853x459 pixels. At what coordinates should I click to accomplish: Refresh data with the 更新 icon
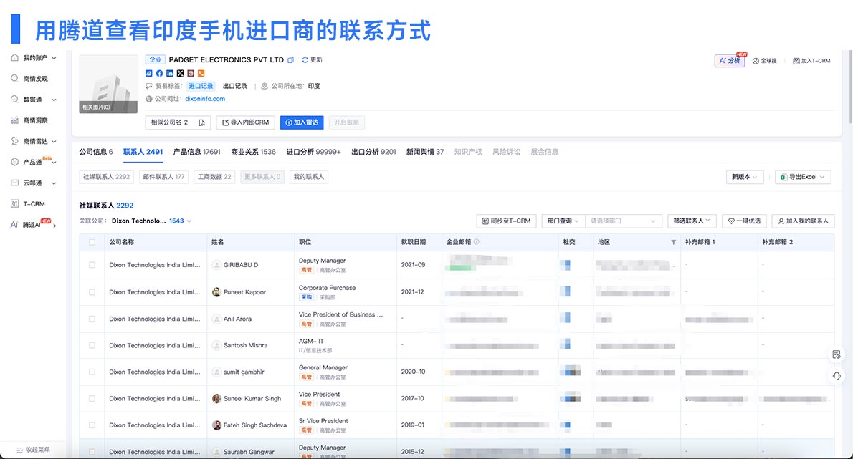pyautogui.click(x=307, y=60)
